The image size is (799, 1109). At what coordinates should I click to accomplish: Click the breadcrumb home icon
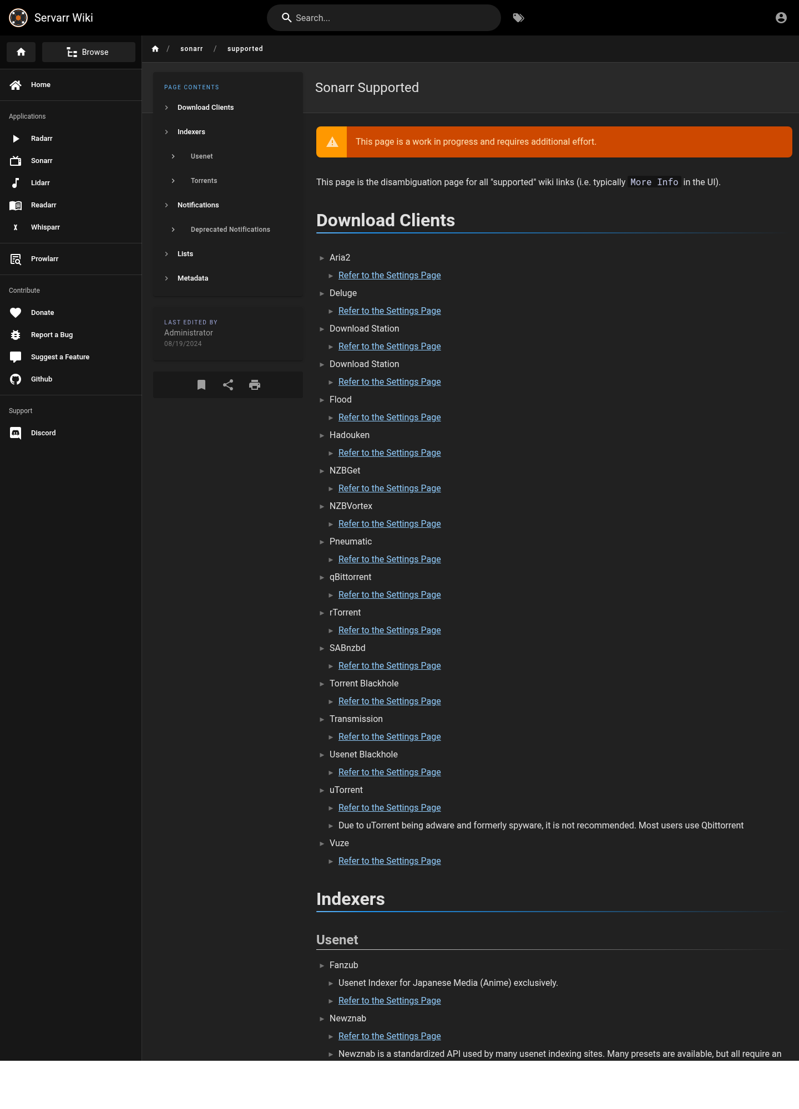point(155,49)
